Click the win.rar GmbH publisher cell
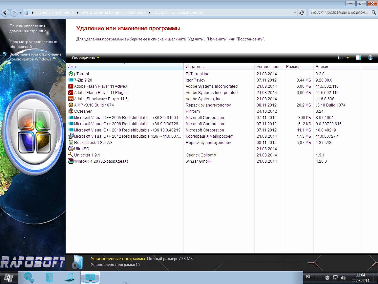 click(x=198, y=161)
